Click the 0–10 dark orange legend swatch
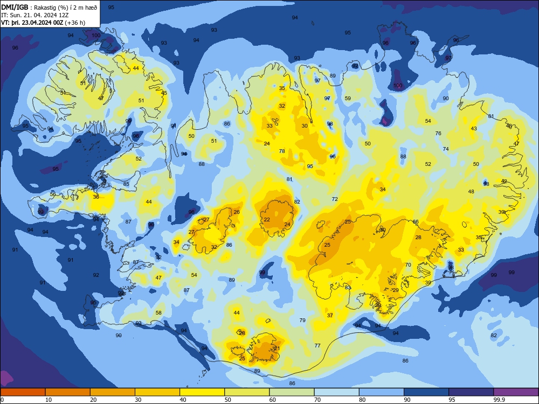Screen dimensions: 539x404 click(x=23, y=392)
